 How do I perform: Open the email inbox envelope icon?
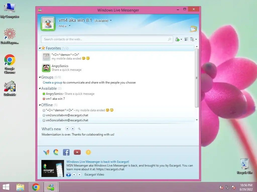[194, 29]
